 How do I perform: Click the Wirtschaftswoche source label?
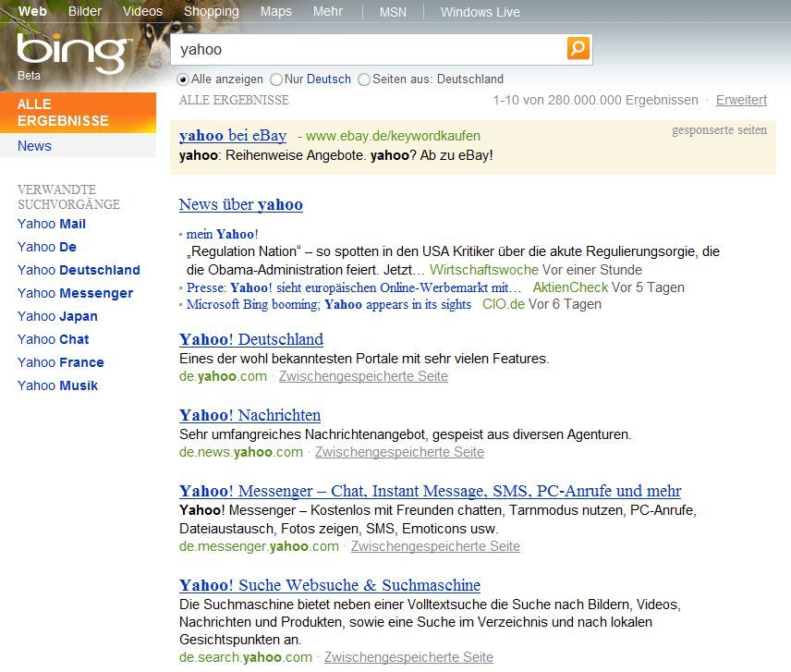tap(484, 270)
